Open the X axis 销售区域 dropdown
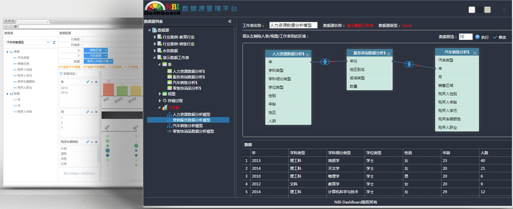This screenshot has height=209, width=513. coord(106,50)
